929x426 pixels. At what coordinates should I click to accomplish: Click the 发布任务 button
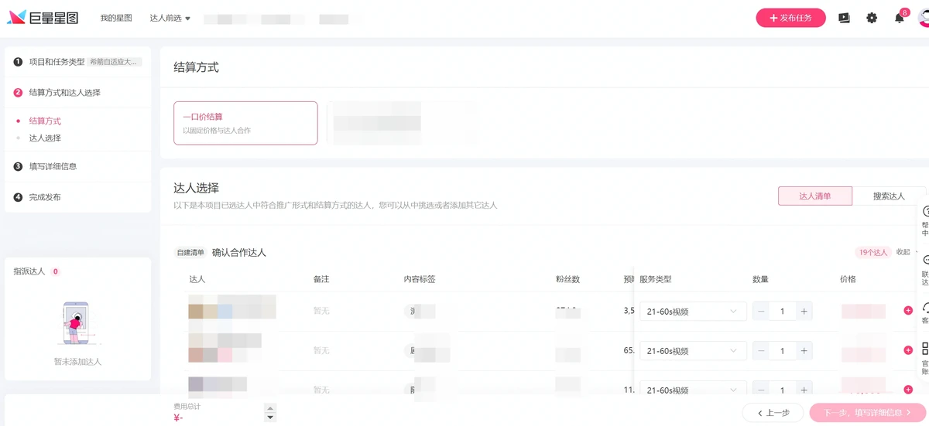coord(790,18)
